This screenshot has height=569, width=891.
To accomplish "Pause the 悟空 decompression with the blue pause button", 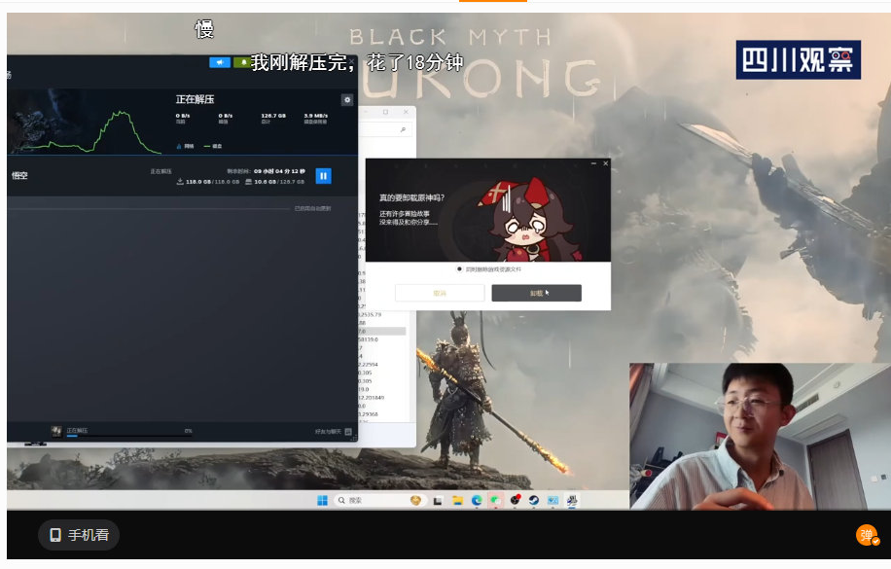I will pyautogui.click(x=323, y=176).
